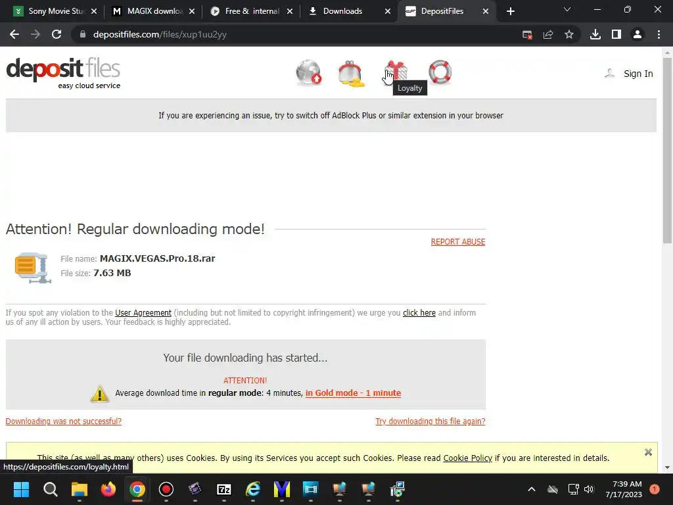Click 'Try downloading this file again?'

click(x=430, y=421)
